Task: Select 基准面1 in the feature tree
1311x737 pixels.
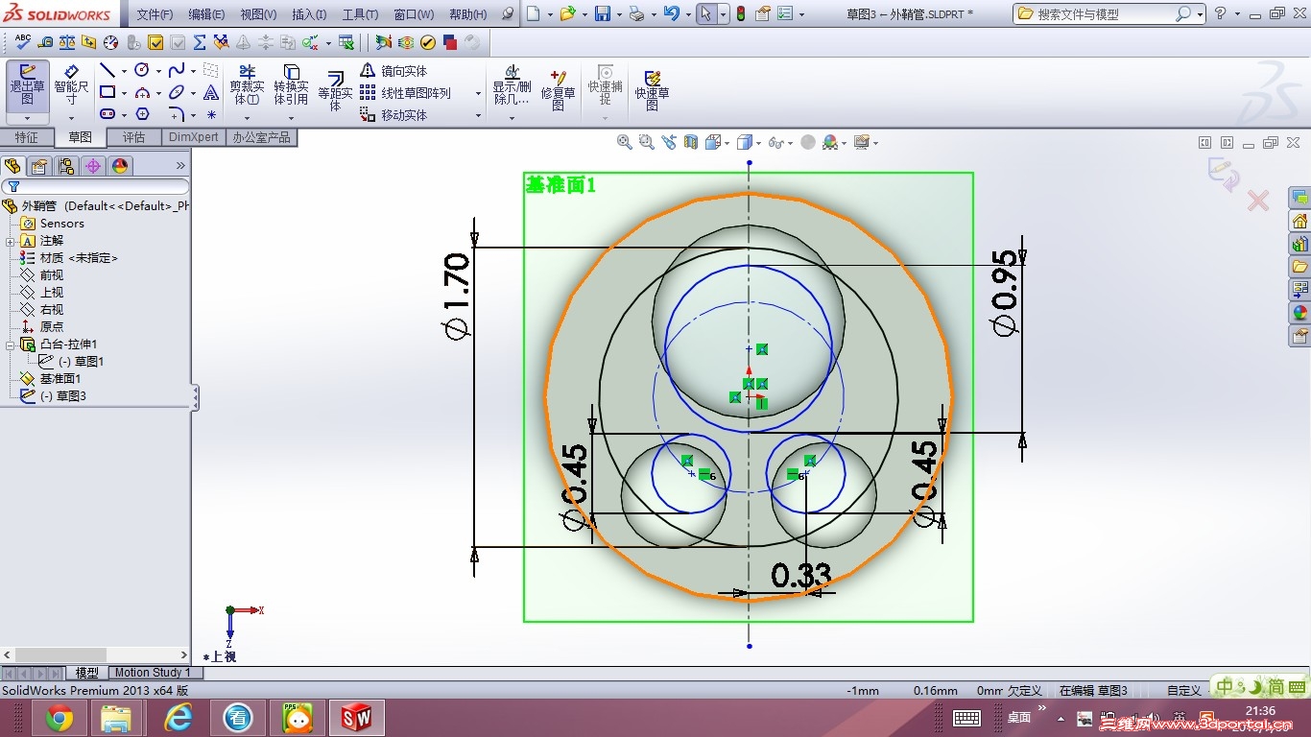Action: pos(51,379)
